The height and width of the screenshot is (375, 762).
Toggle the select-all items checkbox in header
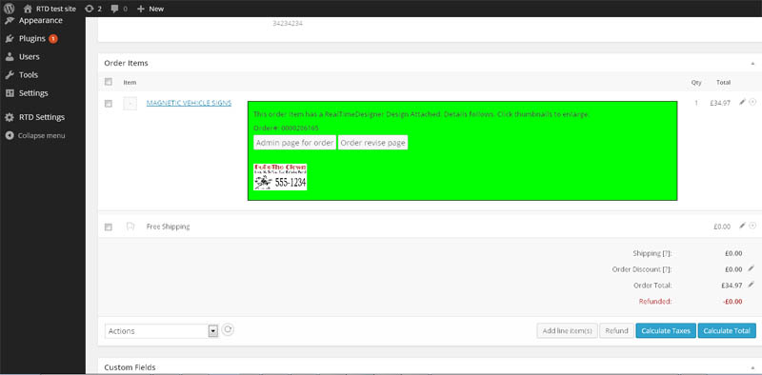pos(109,82)
